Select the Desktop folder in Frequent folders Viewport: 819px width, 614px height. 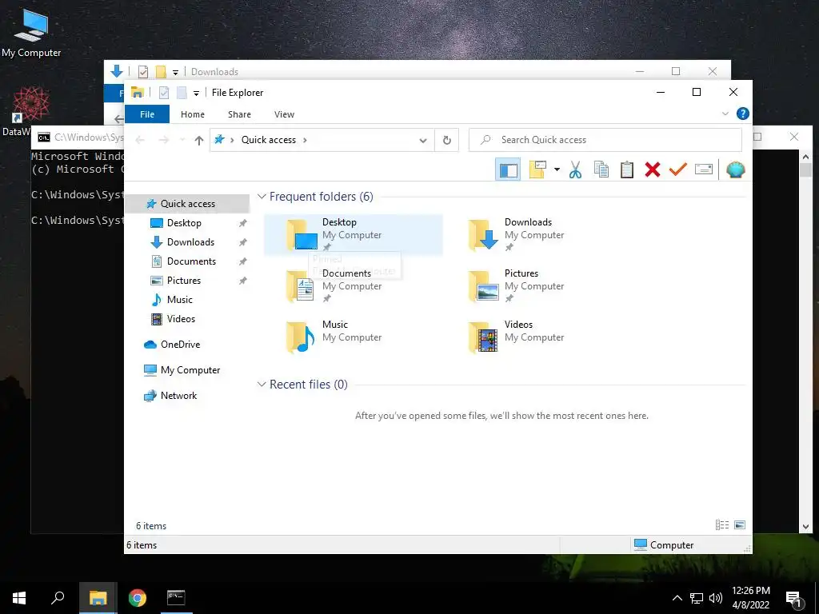(x=354, y=234)
